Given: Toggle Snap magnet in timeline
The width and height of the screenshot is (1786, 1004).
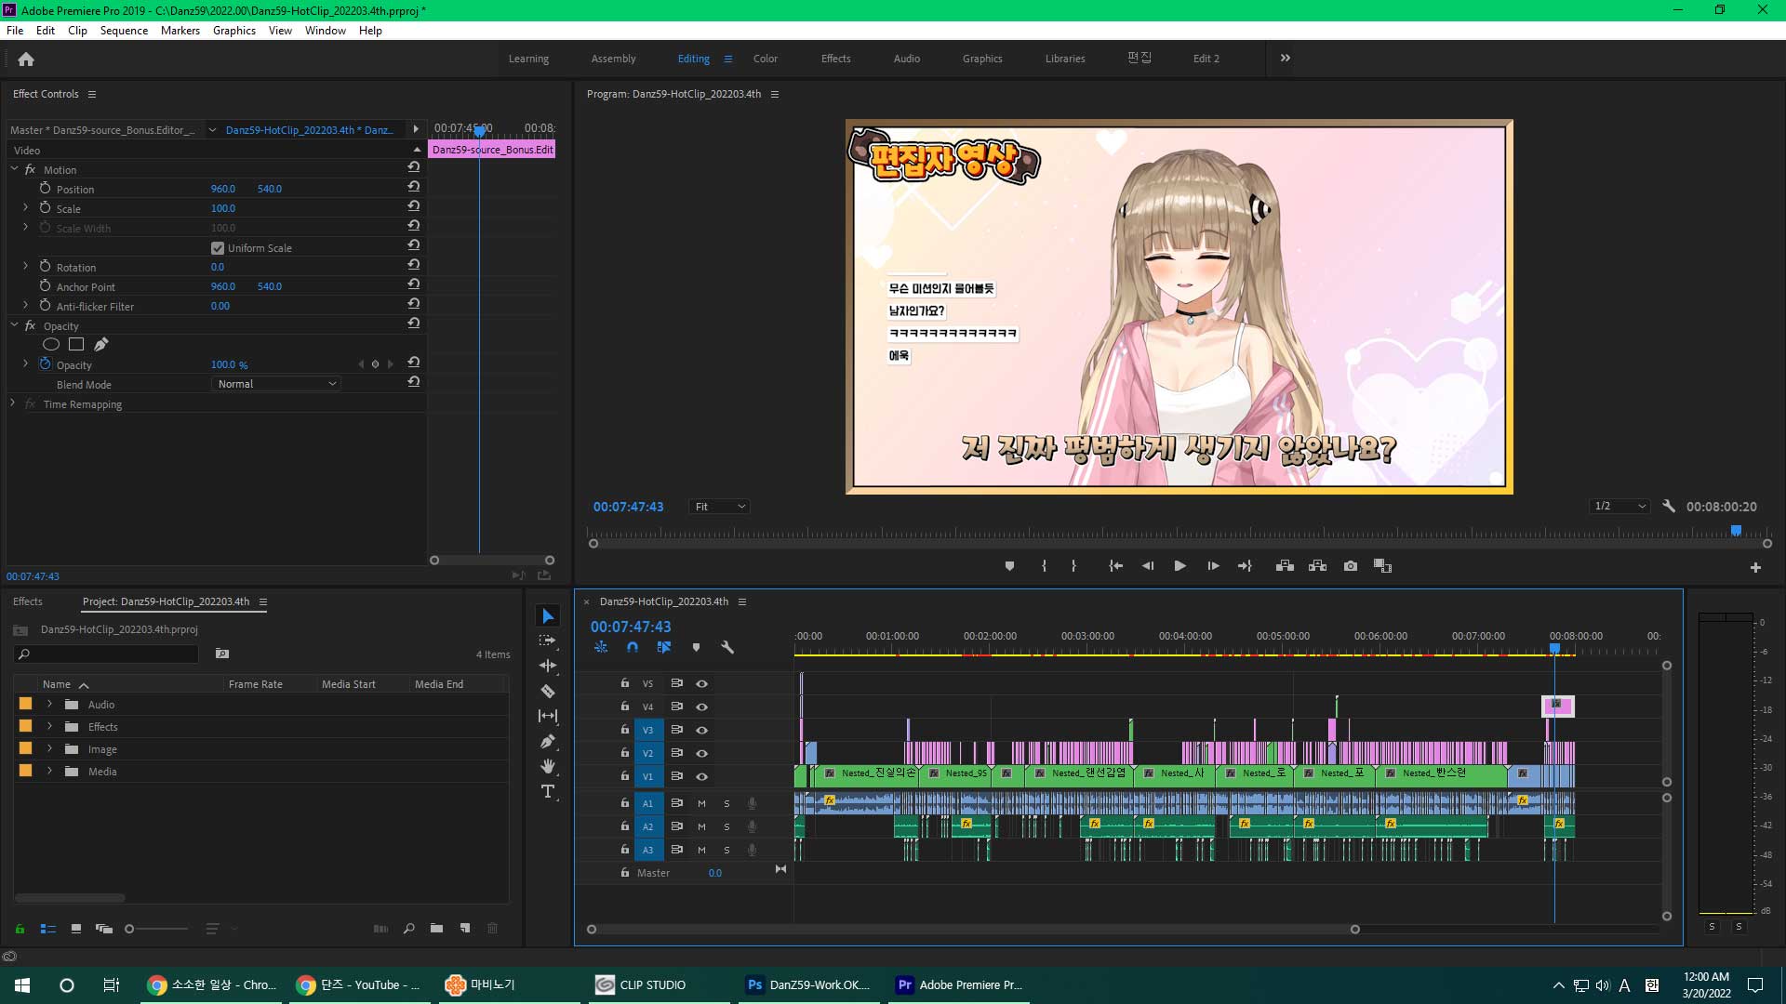Looking at the screenshot, I should point(633,647).
